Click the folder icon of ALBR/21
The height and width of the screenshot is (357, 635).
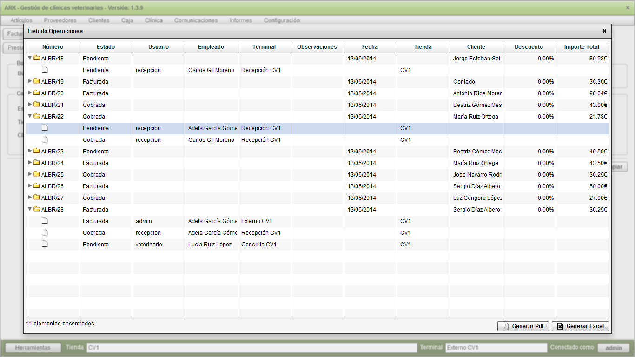[x=36, y=105]
